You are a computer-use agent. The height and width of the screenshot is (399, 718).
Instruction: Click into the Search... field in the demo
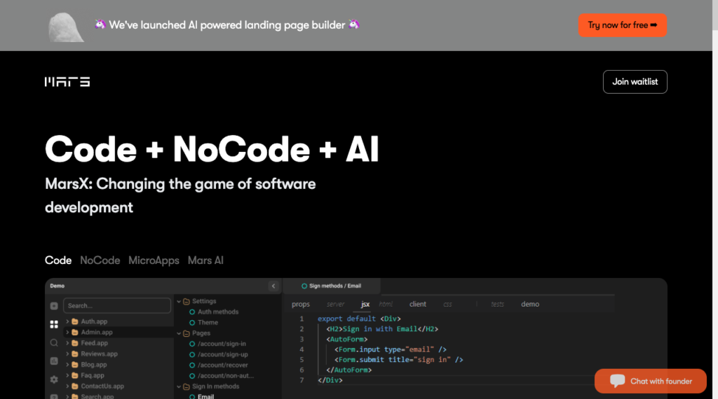117,306
